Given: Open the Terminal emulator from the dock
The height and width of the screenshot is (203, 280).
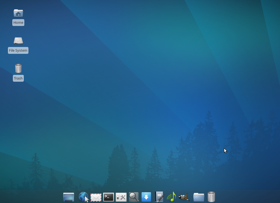Looking at the screenshot, I should [x=109, y=197].
